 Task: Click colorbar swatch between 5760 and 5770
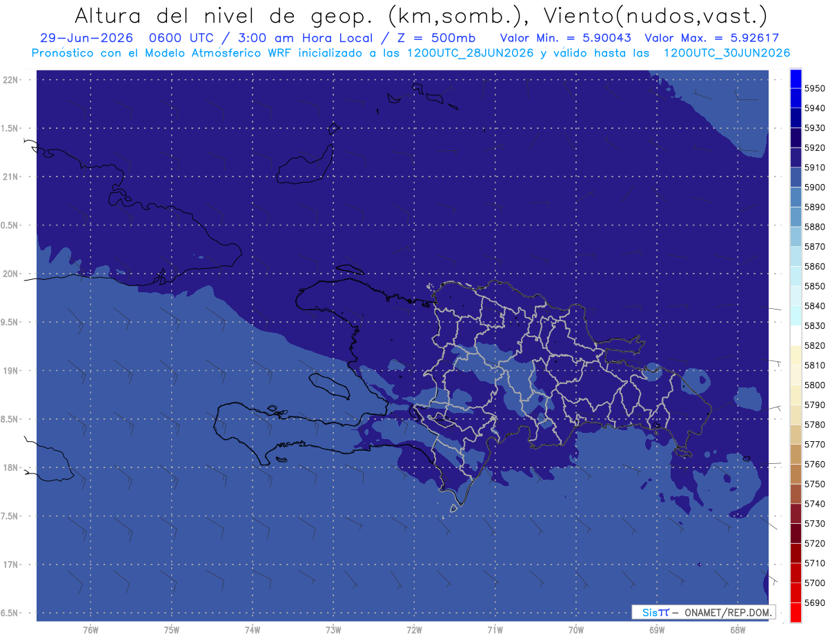[x=796, y=454]
